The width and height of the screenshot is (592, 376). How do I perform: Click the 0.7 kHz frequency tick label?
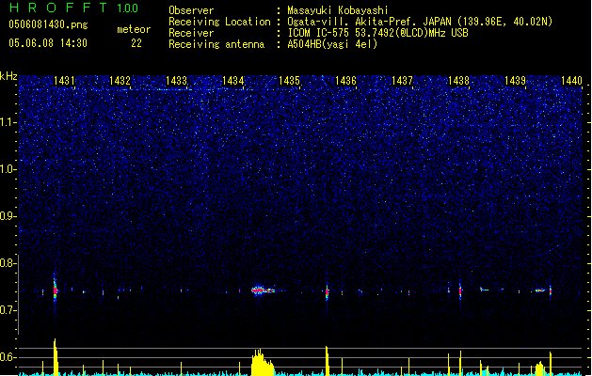pyautogui.click(x=8, y=310)
